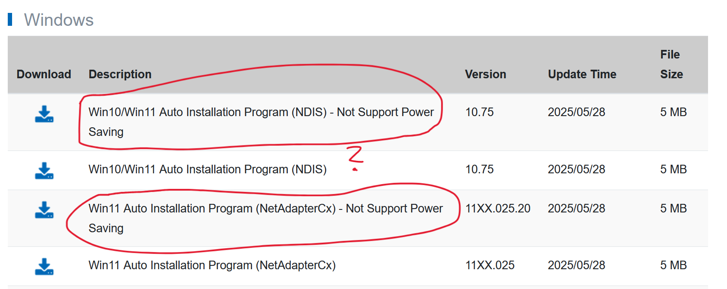The width and height of the screenshot is (727, 289).
Task: Click the File Size column header
Action: (x=671, y=65)
